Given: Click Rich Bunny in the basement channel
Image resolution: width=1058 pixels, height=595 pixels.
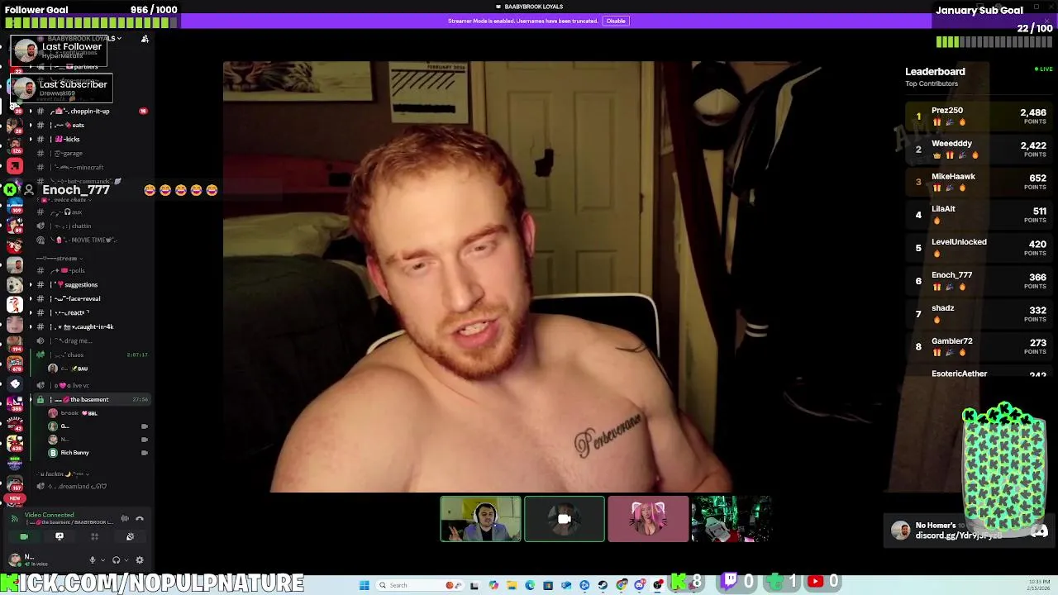Looking at the screenshot, I should click(74, 452).
